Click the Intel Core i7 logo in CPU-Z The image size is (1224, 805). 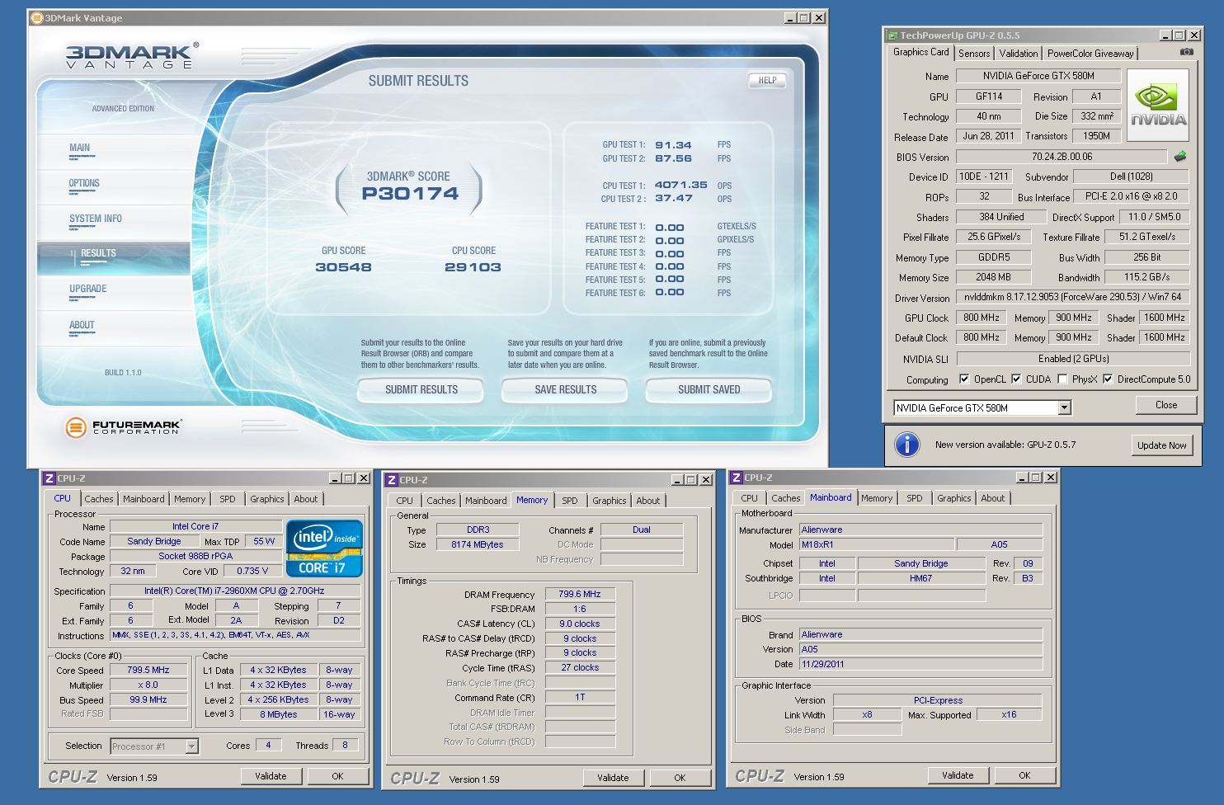click(x=324, y=548)
